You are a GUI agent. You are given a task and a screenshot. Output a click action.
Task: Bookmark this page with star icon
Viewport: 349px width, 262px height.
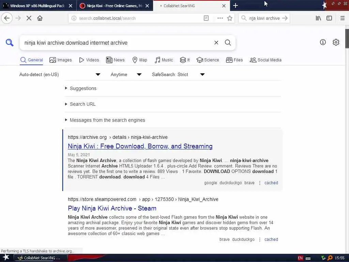pyautogui.click(x=230, y=18)
